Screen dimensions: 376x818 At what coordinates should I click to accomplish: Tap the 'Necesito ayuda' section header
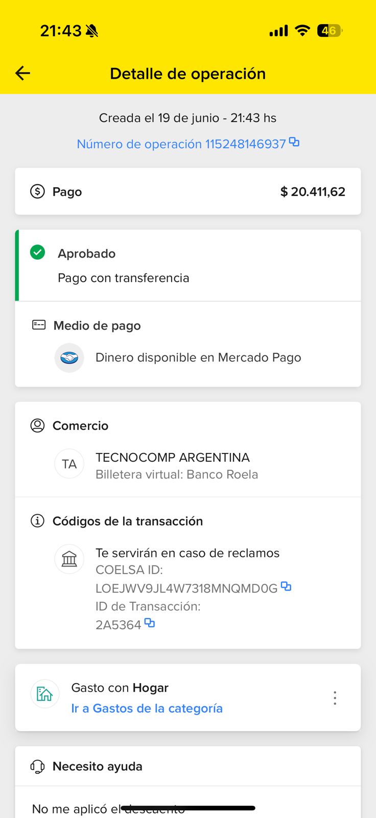coord(97,766)
